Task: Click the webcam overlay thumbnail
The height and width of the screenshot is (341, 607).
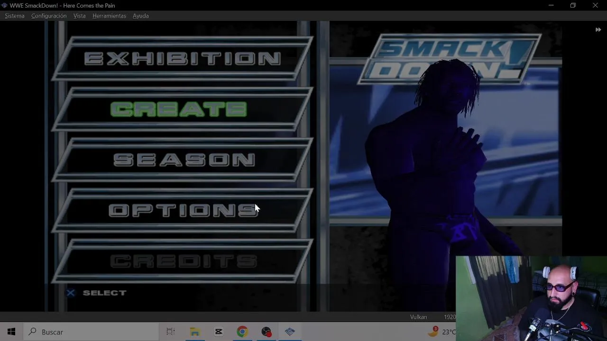Action: [531, 298]
